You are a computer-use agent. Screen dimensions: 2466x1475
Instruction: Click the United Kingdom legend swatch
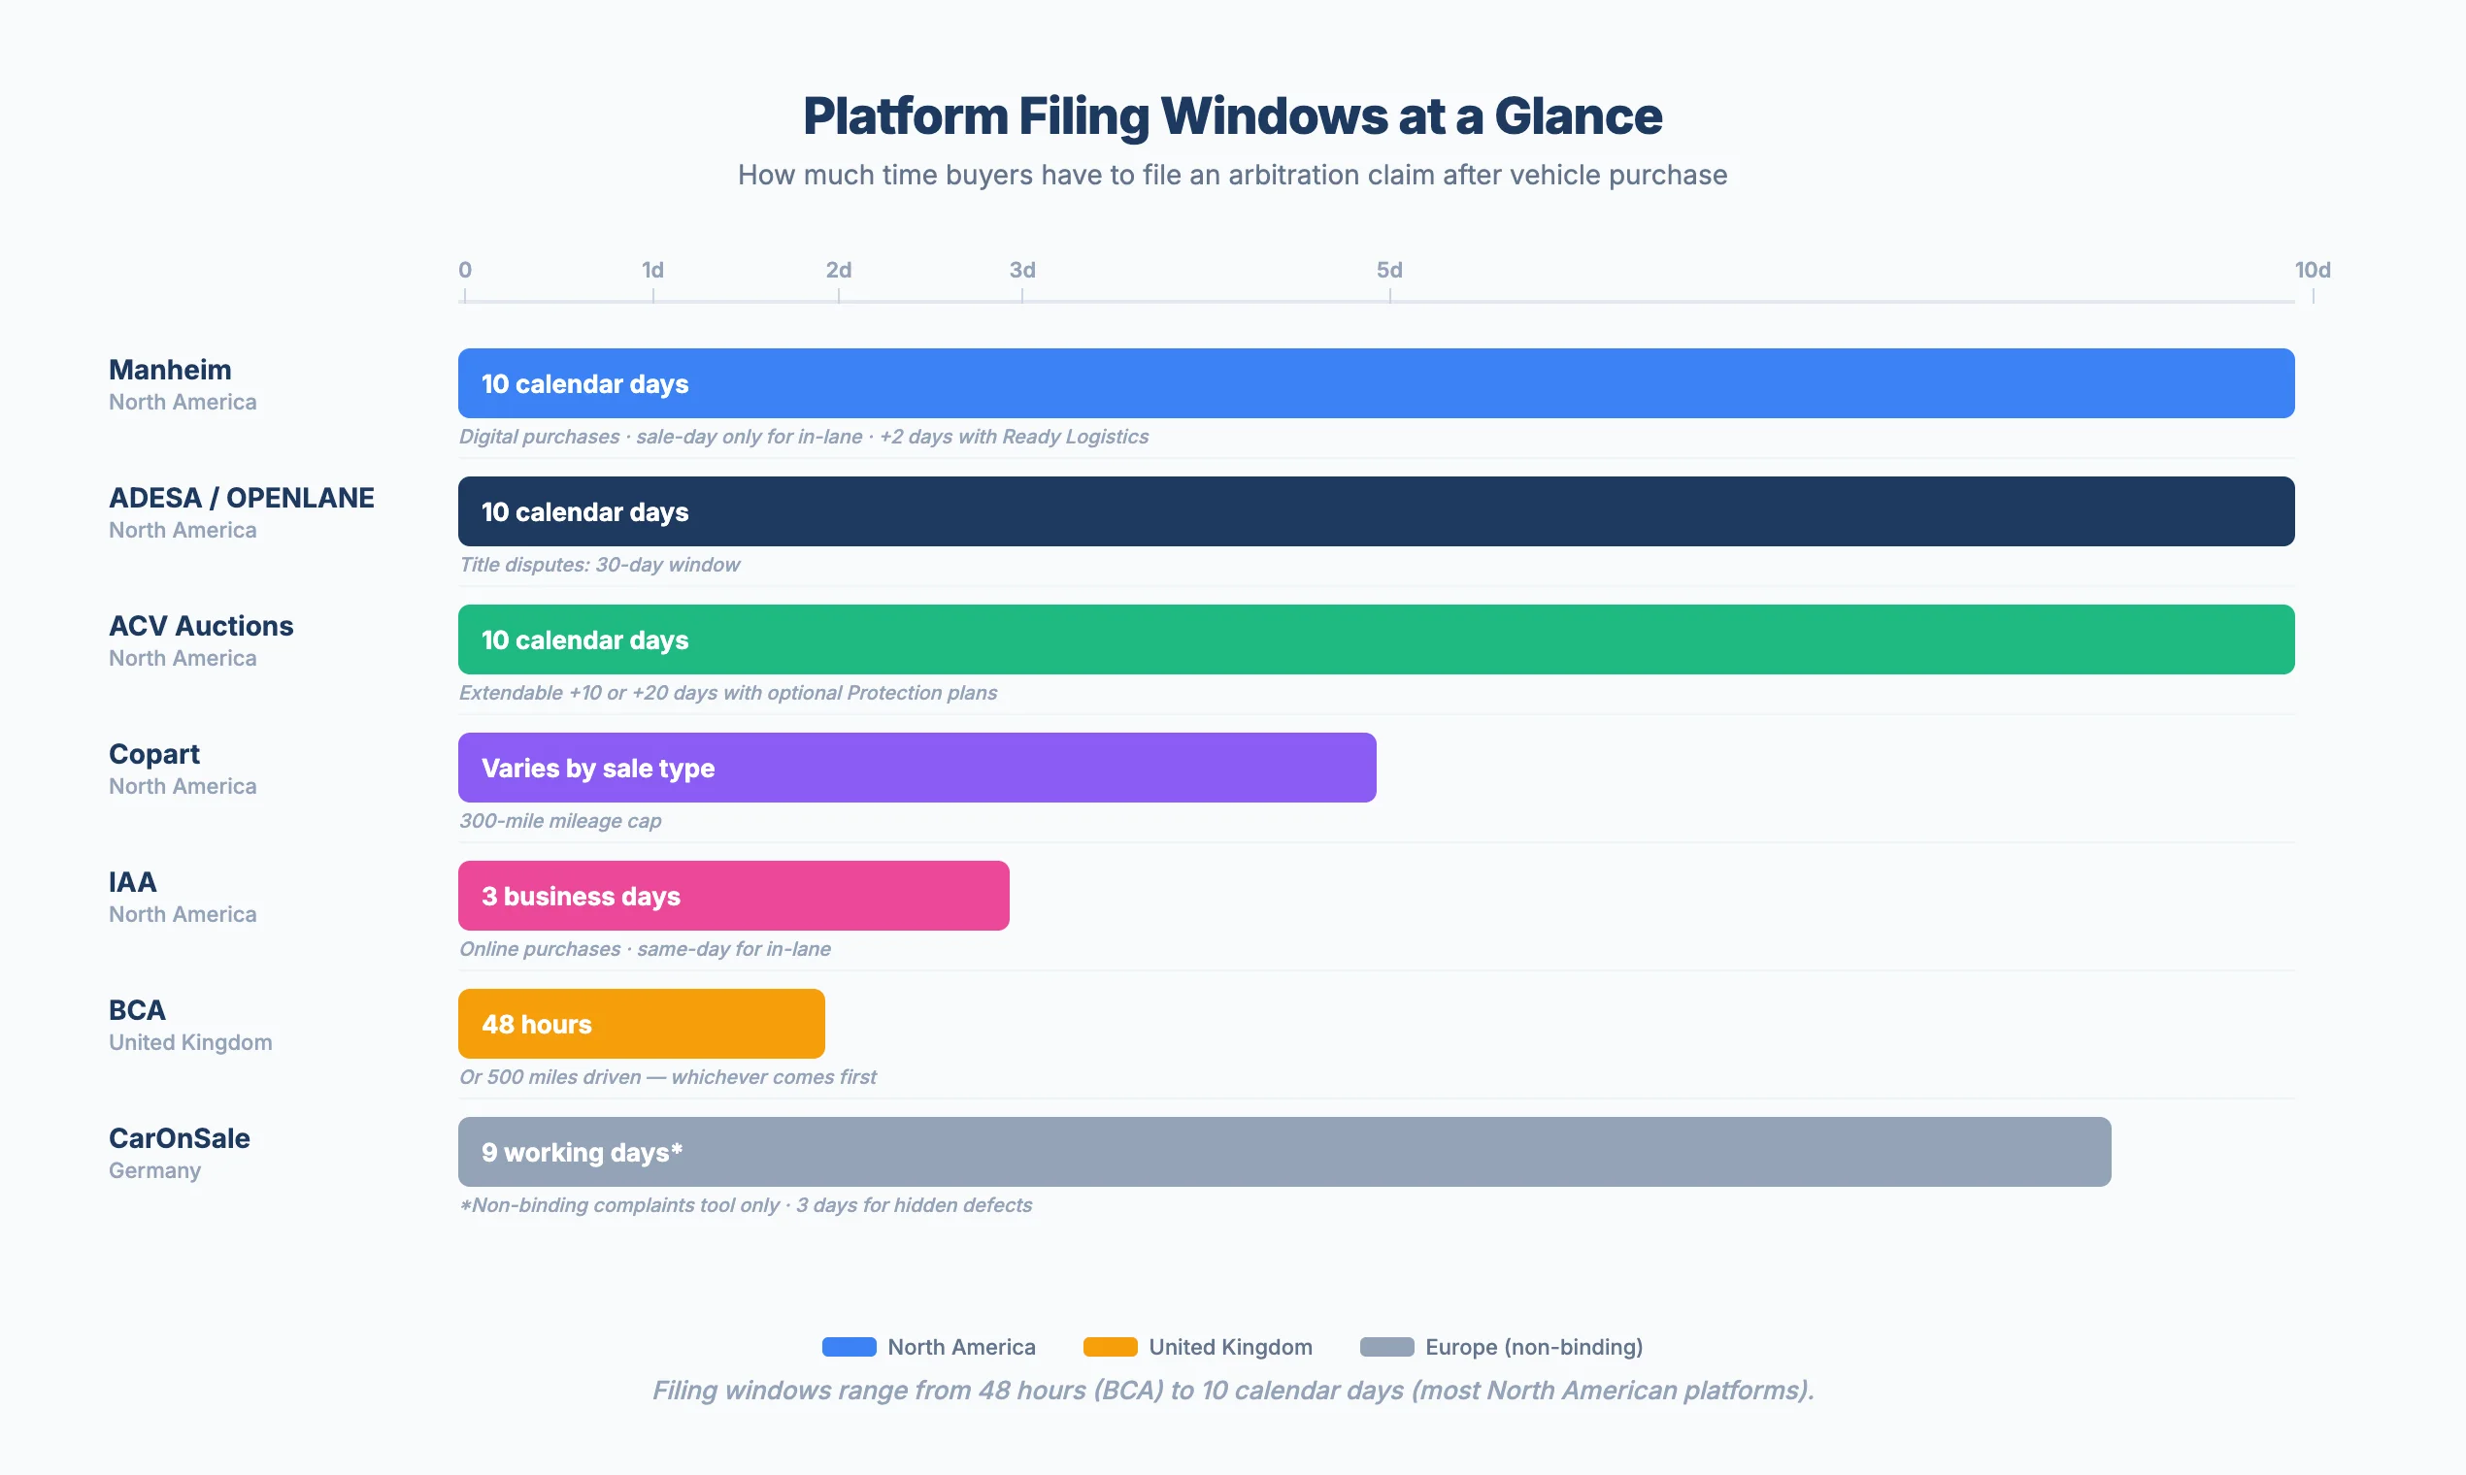1109,1347
